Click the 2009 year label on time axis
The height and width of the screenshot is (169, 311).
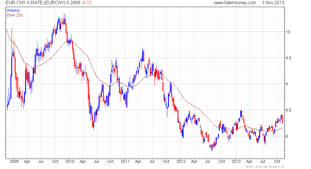pyautogui.click(x=14, y=161)
